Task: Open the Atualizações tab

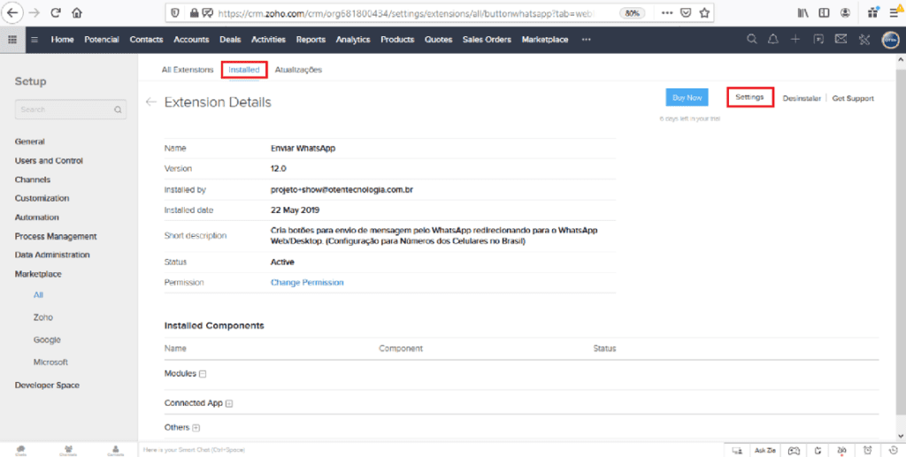Action: pos(298,70)
